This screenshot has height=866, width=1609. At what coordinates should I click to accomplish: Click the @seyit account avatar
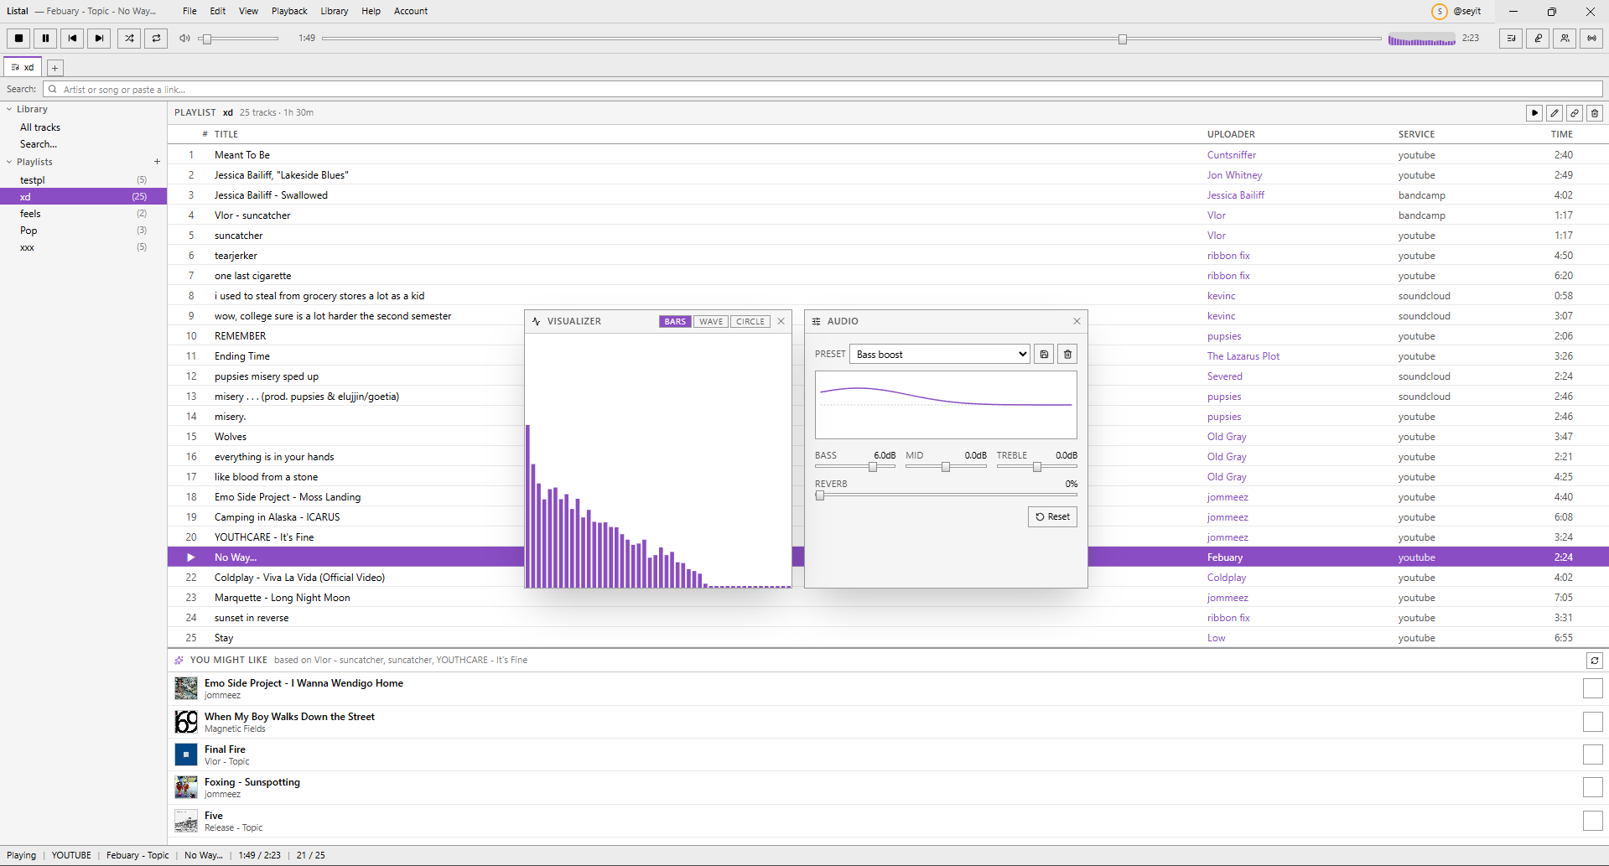[1440, 11]
